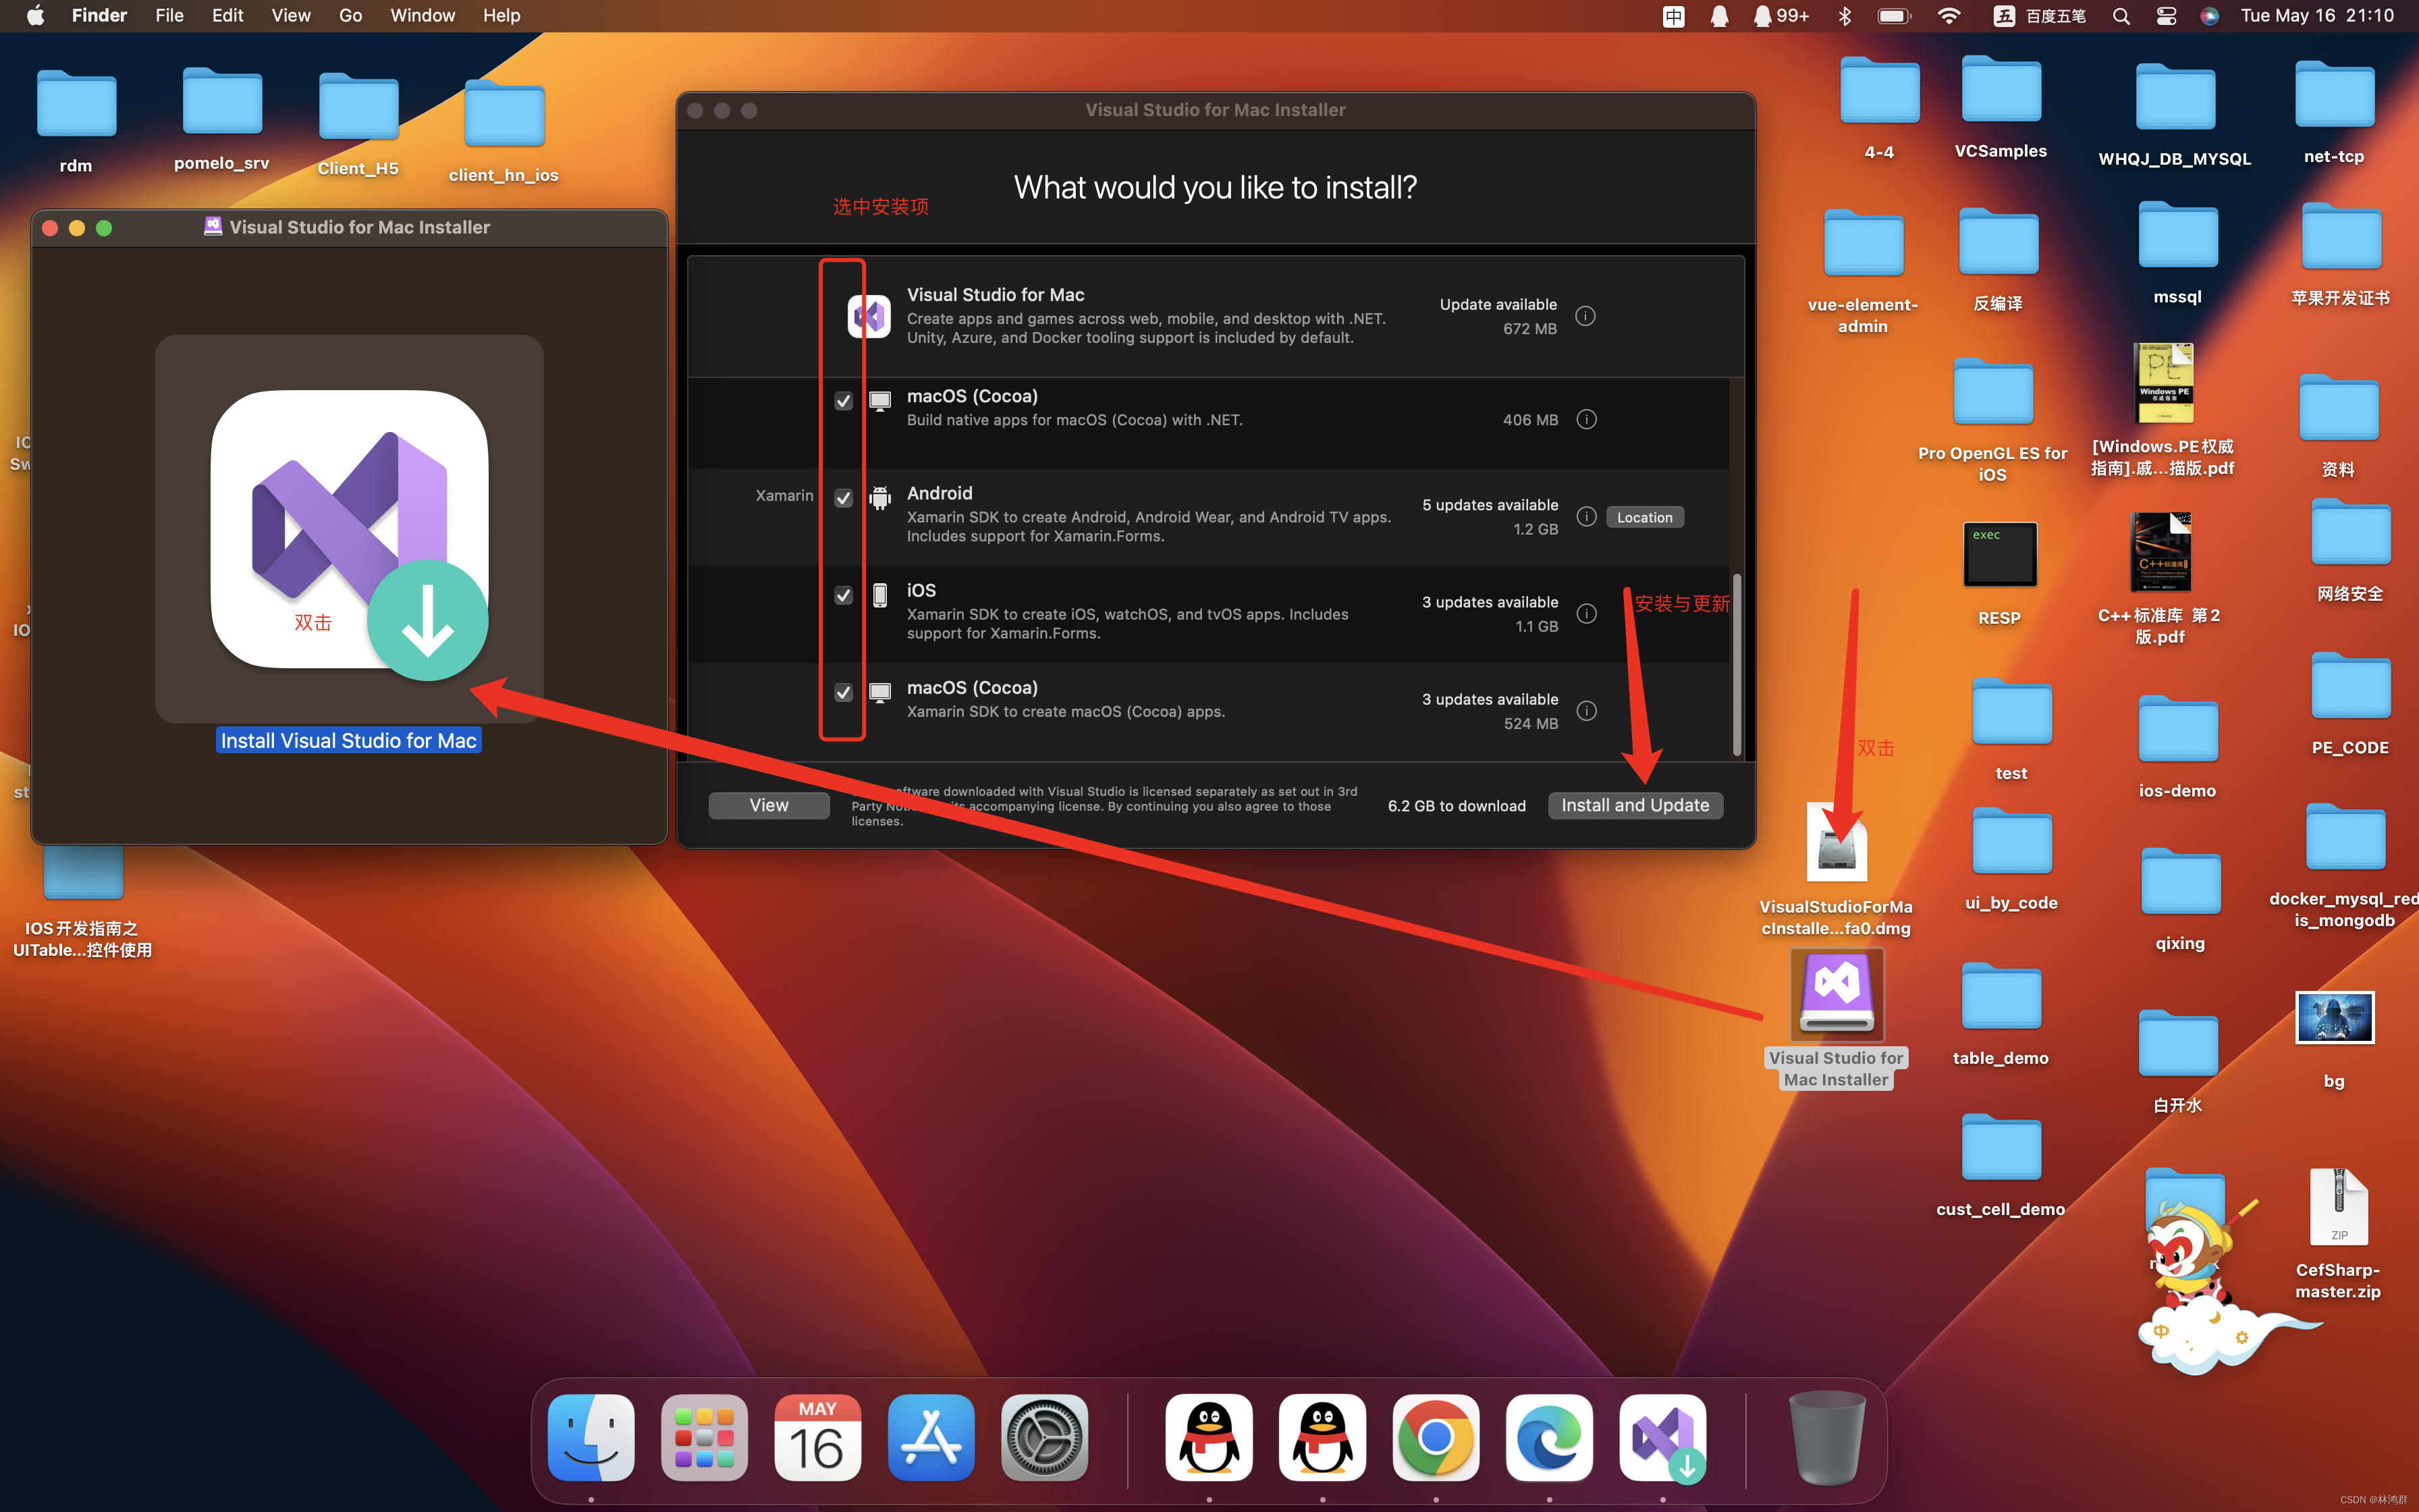Viewport: 2419px width, 1512px height.
Task: Open Google Chrome from the Dock
Action: click(1436, 1438)
